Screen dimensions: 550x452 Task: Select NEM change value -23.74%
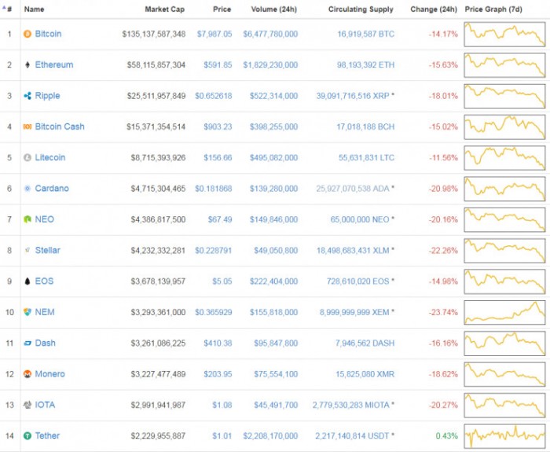pos(443,312)
